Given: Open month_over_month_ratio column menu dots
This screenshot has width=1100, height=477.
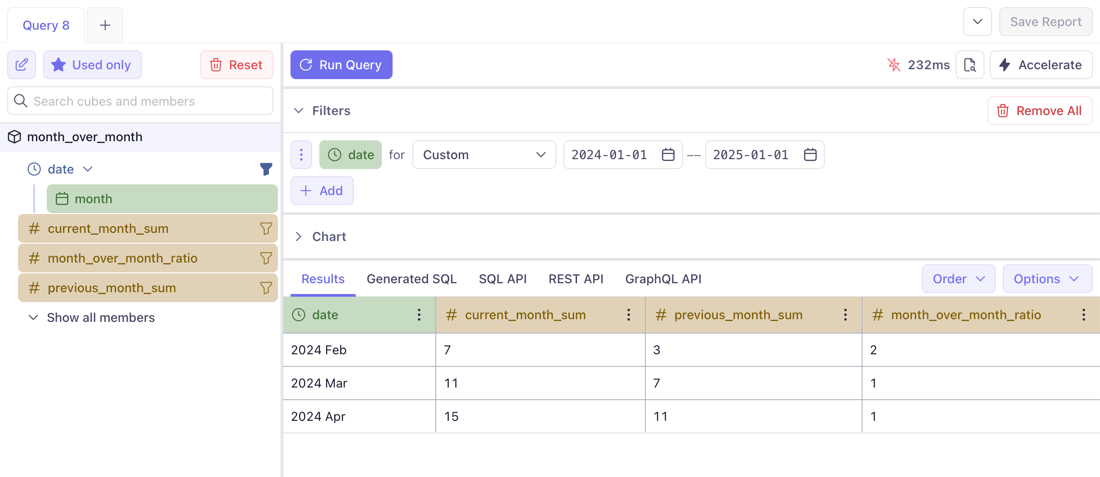Looking at the screenshot, I should [1084, 315].
